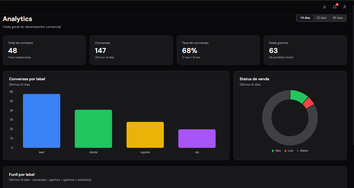Open the Total de contatos card
This screenshot has height=188, width=354.
(x=44, y=50)
